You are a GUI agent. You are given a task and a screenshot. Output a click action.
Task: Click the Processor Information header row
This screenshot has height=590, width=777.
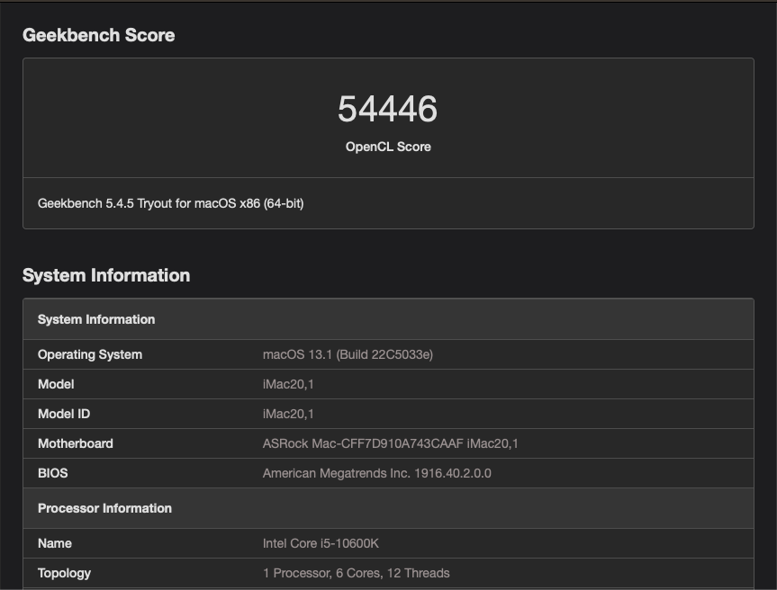click(x=388, y=508)
